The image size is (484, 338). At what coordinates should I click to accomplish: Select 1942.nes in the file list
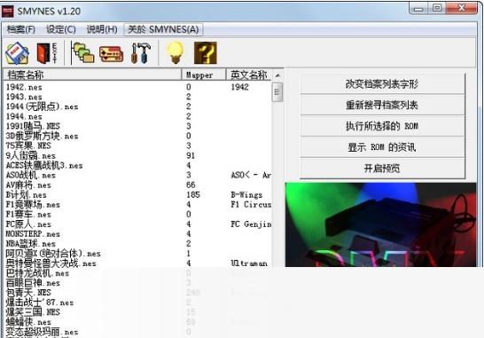[24, 87]
